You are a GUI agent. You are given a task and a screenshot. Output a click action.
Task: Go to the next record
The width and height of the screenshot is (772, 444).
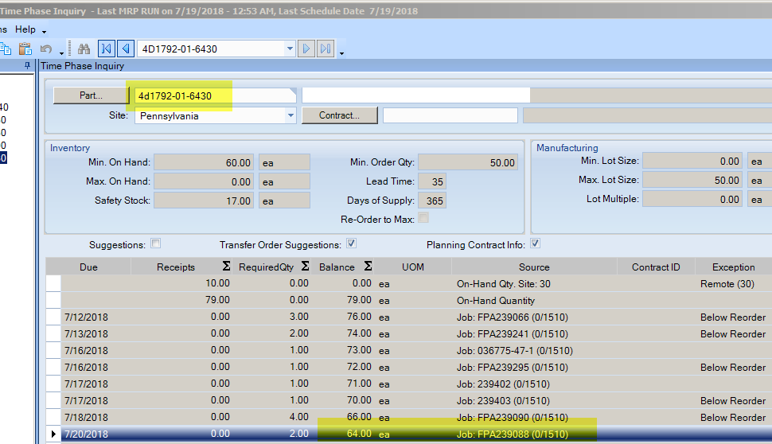click(306, 49)
